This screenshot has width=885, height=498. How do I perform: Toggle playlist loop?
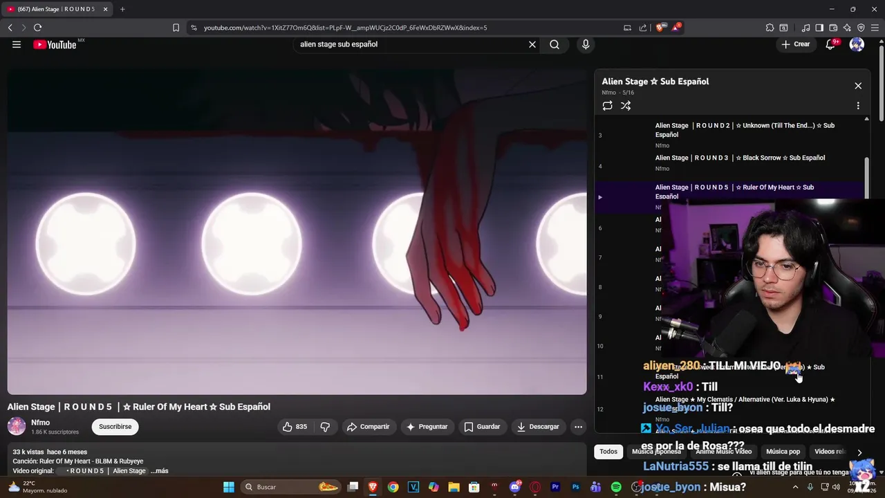607,106
